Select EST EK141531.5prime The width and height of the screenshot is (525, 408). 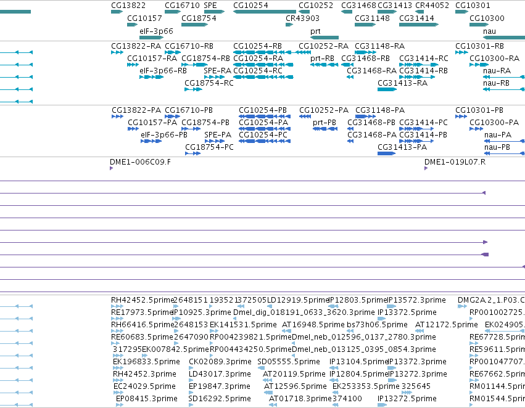click(214, 331)
